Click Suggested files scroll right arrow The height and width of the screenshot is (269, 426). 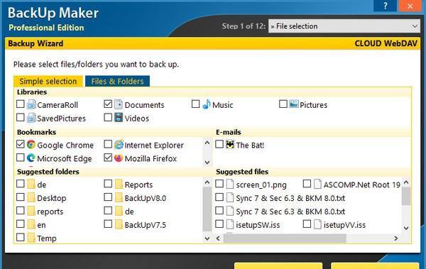pyautogui.click(x=396, y=238)
